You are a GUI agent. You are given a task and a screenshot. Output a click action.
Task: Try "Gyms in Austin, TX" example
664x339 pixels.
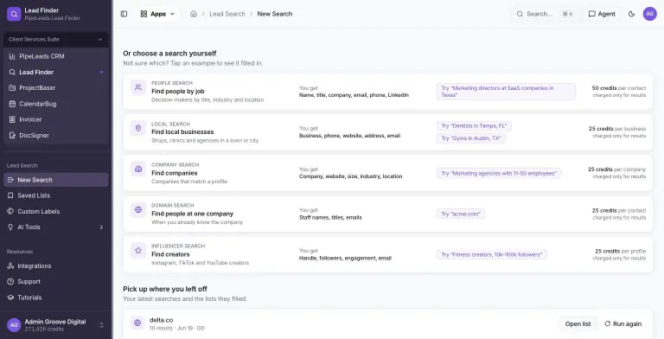pos(471,138)
